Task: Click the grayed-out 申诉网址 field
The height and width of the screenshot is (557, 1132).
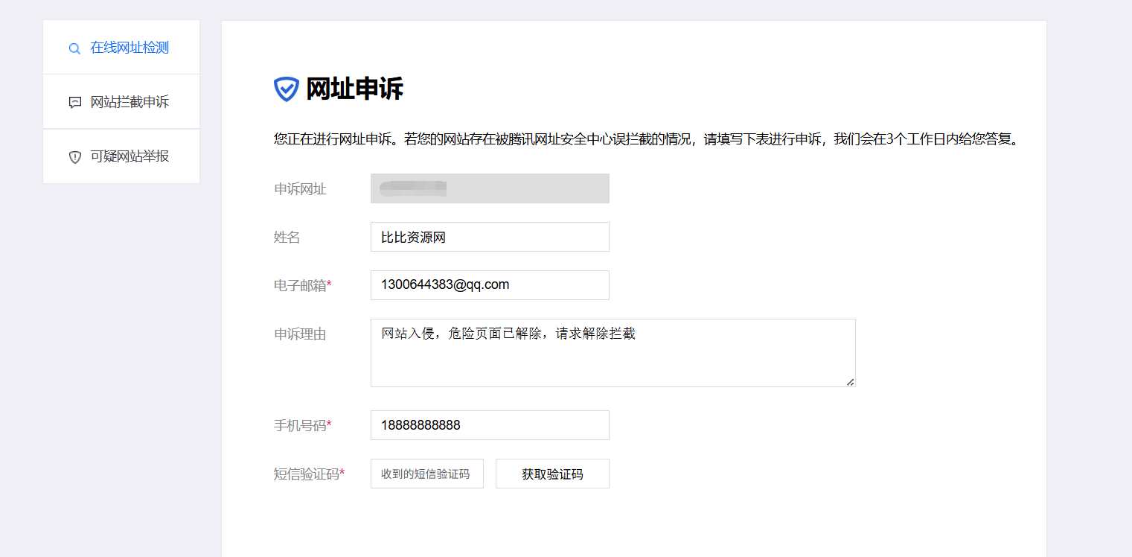Action: (x=490, y=188)
